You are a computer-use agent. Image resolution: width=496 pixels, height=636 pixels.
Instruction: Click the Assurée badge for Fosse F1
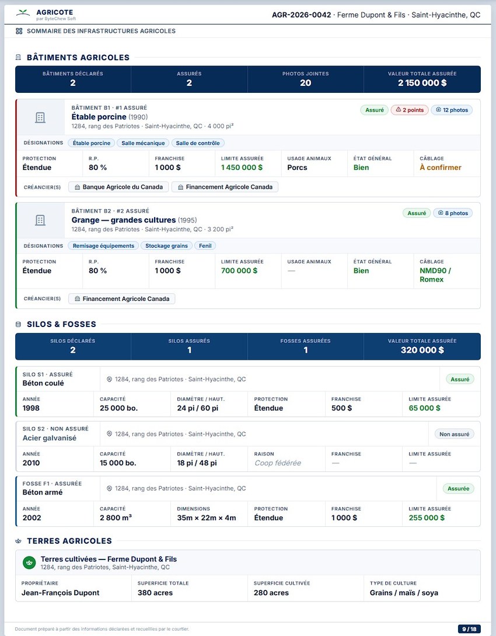coord(458,488)
